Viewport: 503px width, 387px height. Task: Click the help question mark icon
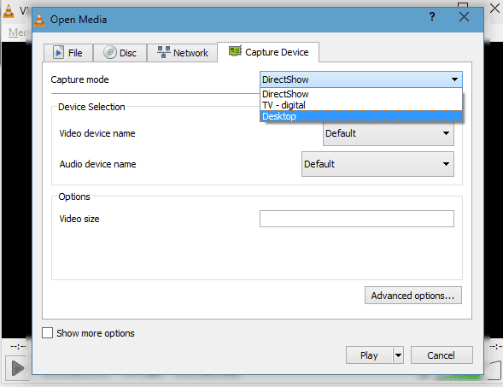click(x=432, y=16)
